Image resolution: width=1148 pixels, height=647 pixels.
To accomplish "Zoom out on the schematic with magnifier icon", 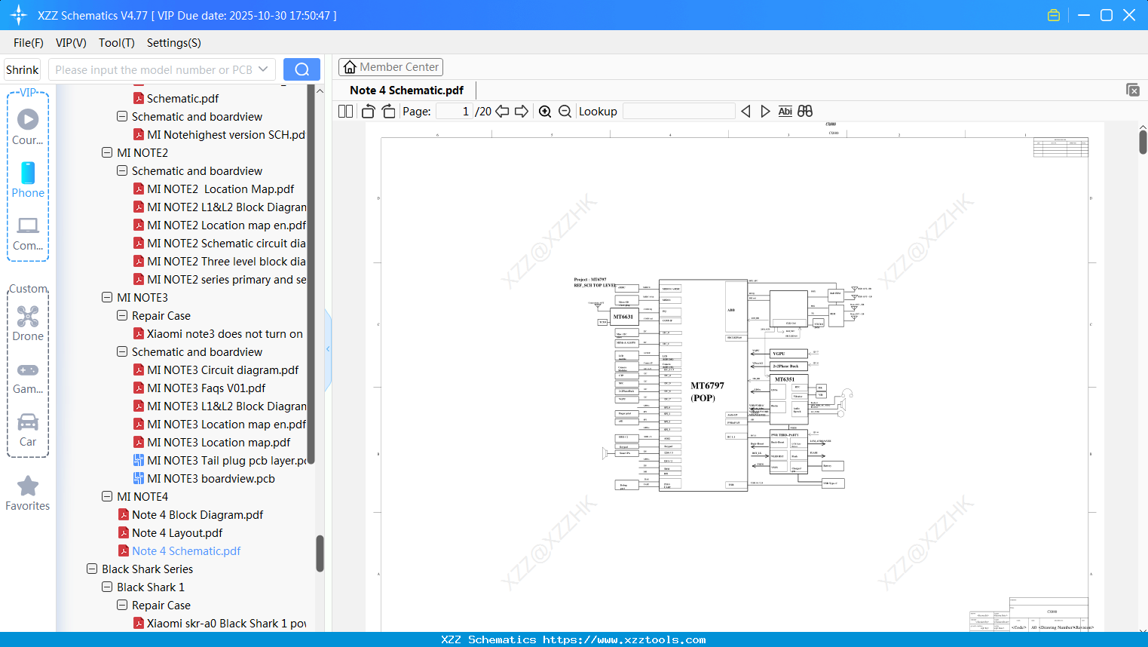I will [564, 111].
